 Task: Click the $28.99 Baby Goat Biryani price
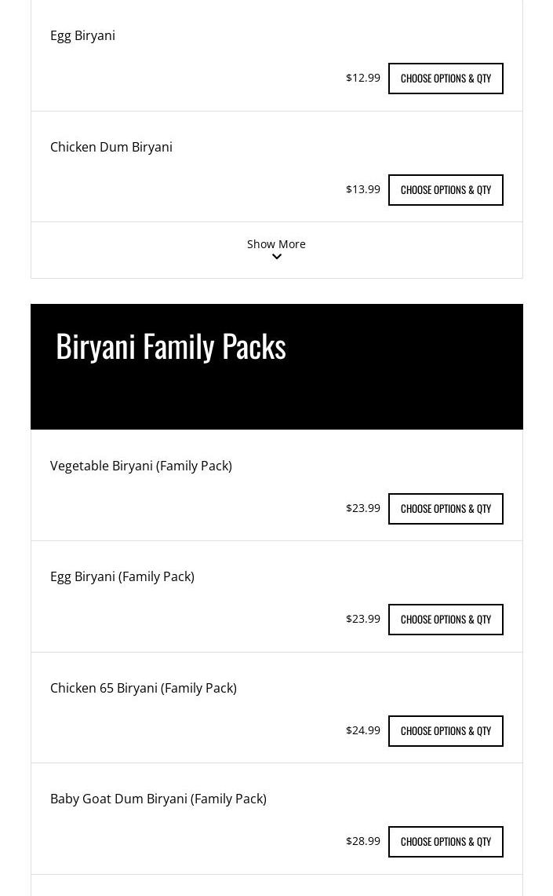point(363,841)
